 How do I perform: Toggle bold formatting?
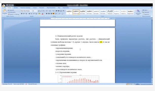pyautogui.click(x=22, y=14)
